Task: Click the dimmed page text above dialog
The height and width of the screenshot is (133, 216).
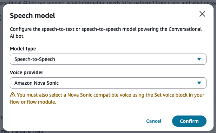Action: tap(108, 2)
